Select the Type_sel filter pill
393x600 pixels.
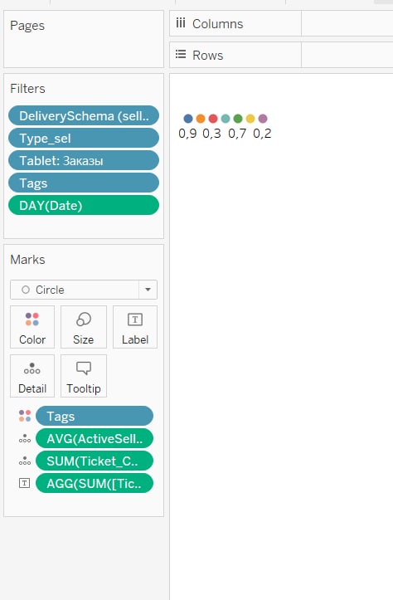pyautogui.click(x=84, y=138)
